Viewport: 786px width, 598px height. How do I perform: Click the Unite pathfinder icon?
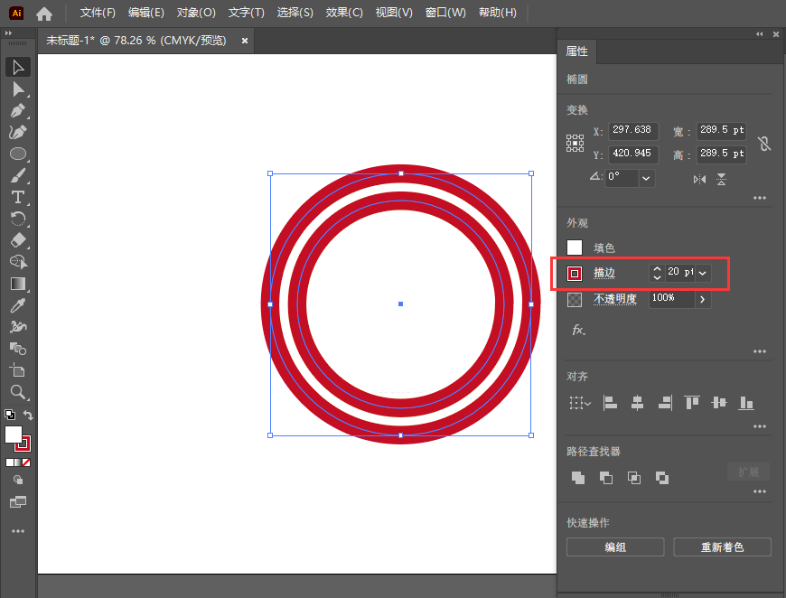click(577, 478)
